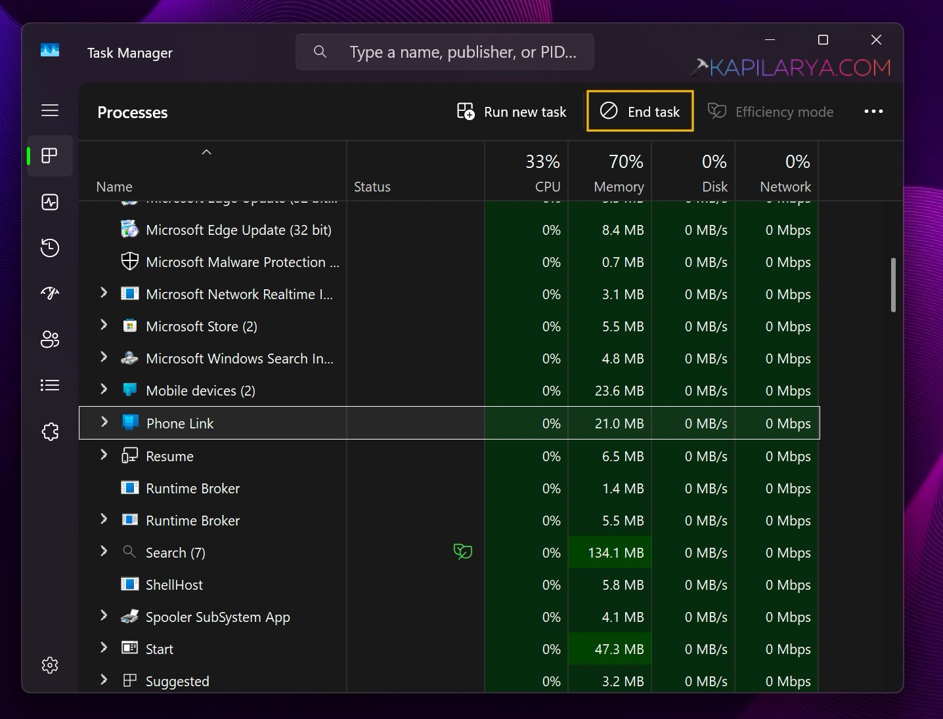This screenshot has width=943, height=719.
Task: Click the 8.4 MB memory value
Action: (x=623, y=230)
